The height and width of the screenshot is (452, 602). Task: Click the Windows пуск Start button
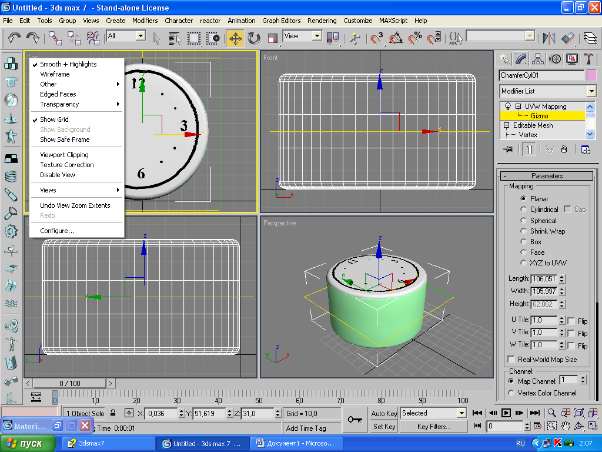coord(28,443)
